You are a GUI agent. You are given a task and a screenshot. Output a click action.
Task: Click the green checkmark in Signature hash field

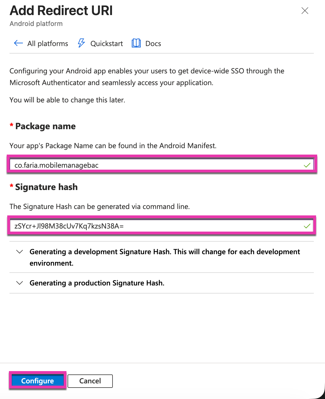[x=307, y=226]
